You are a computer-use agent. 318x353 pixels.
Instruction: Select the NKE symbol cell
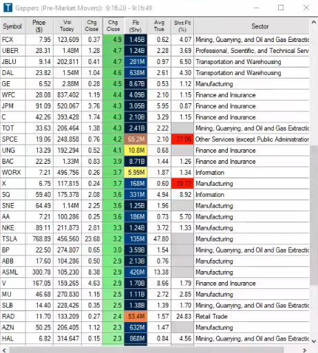(12, 228)
